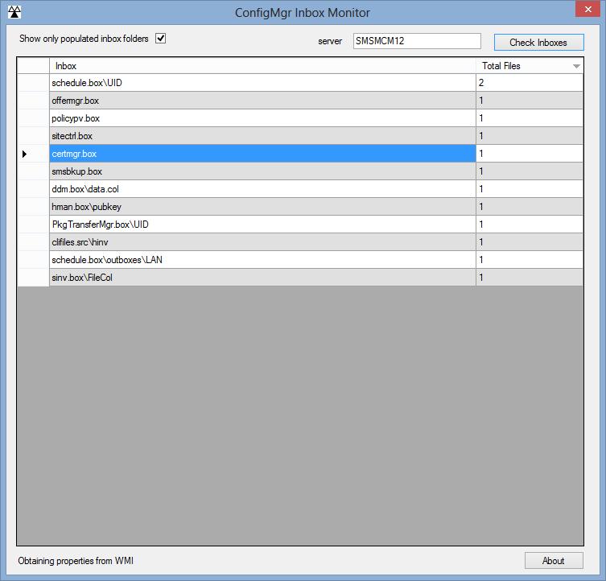Select the ddm.box\data.col inbox cell
The height and width of the screenshot is (581, 606).
[x=262, y=189]
